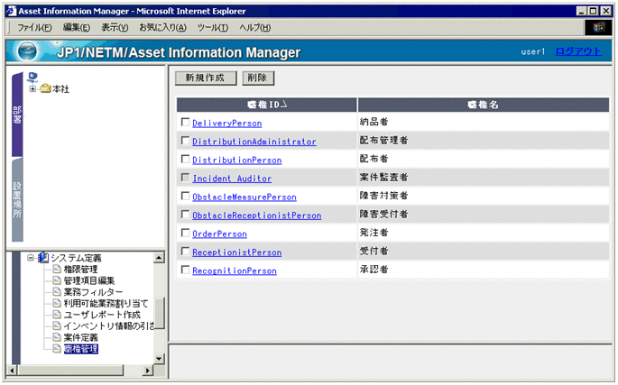The height and width of the screenshot is (385, 618).
Task: Click the 本社 folder icon
Action: pos(46,88)
